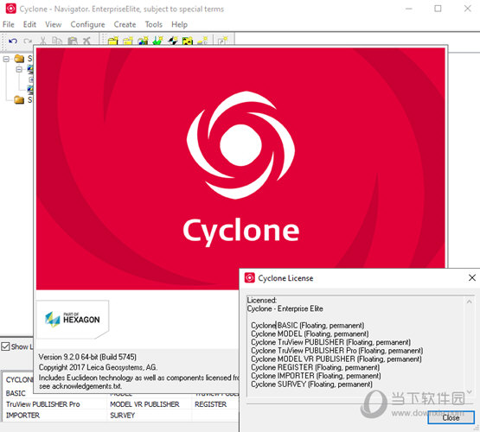Click the greyed Redo arrow in the toolbar
The height and width of the screenshot is (432, 480).
28,41
